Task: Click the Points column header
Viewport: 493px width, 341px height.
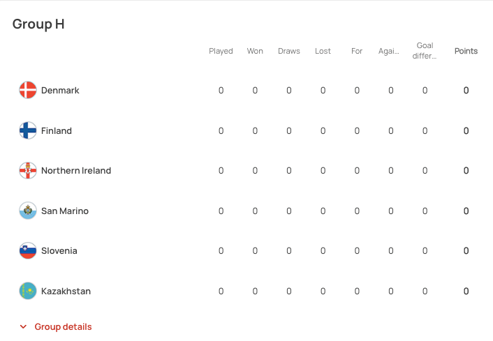Action: pos(466,51)
